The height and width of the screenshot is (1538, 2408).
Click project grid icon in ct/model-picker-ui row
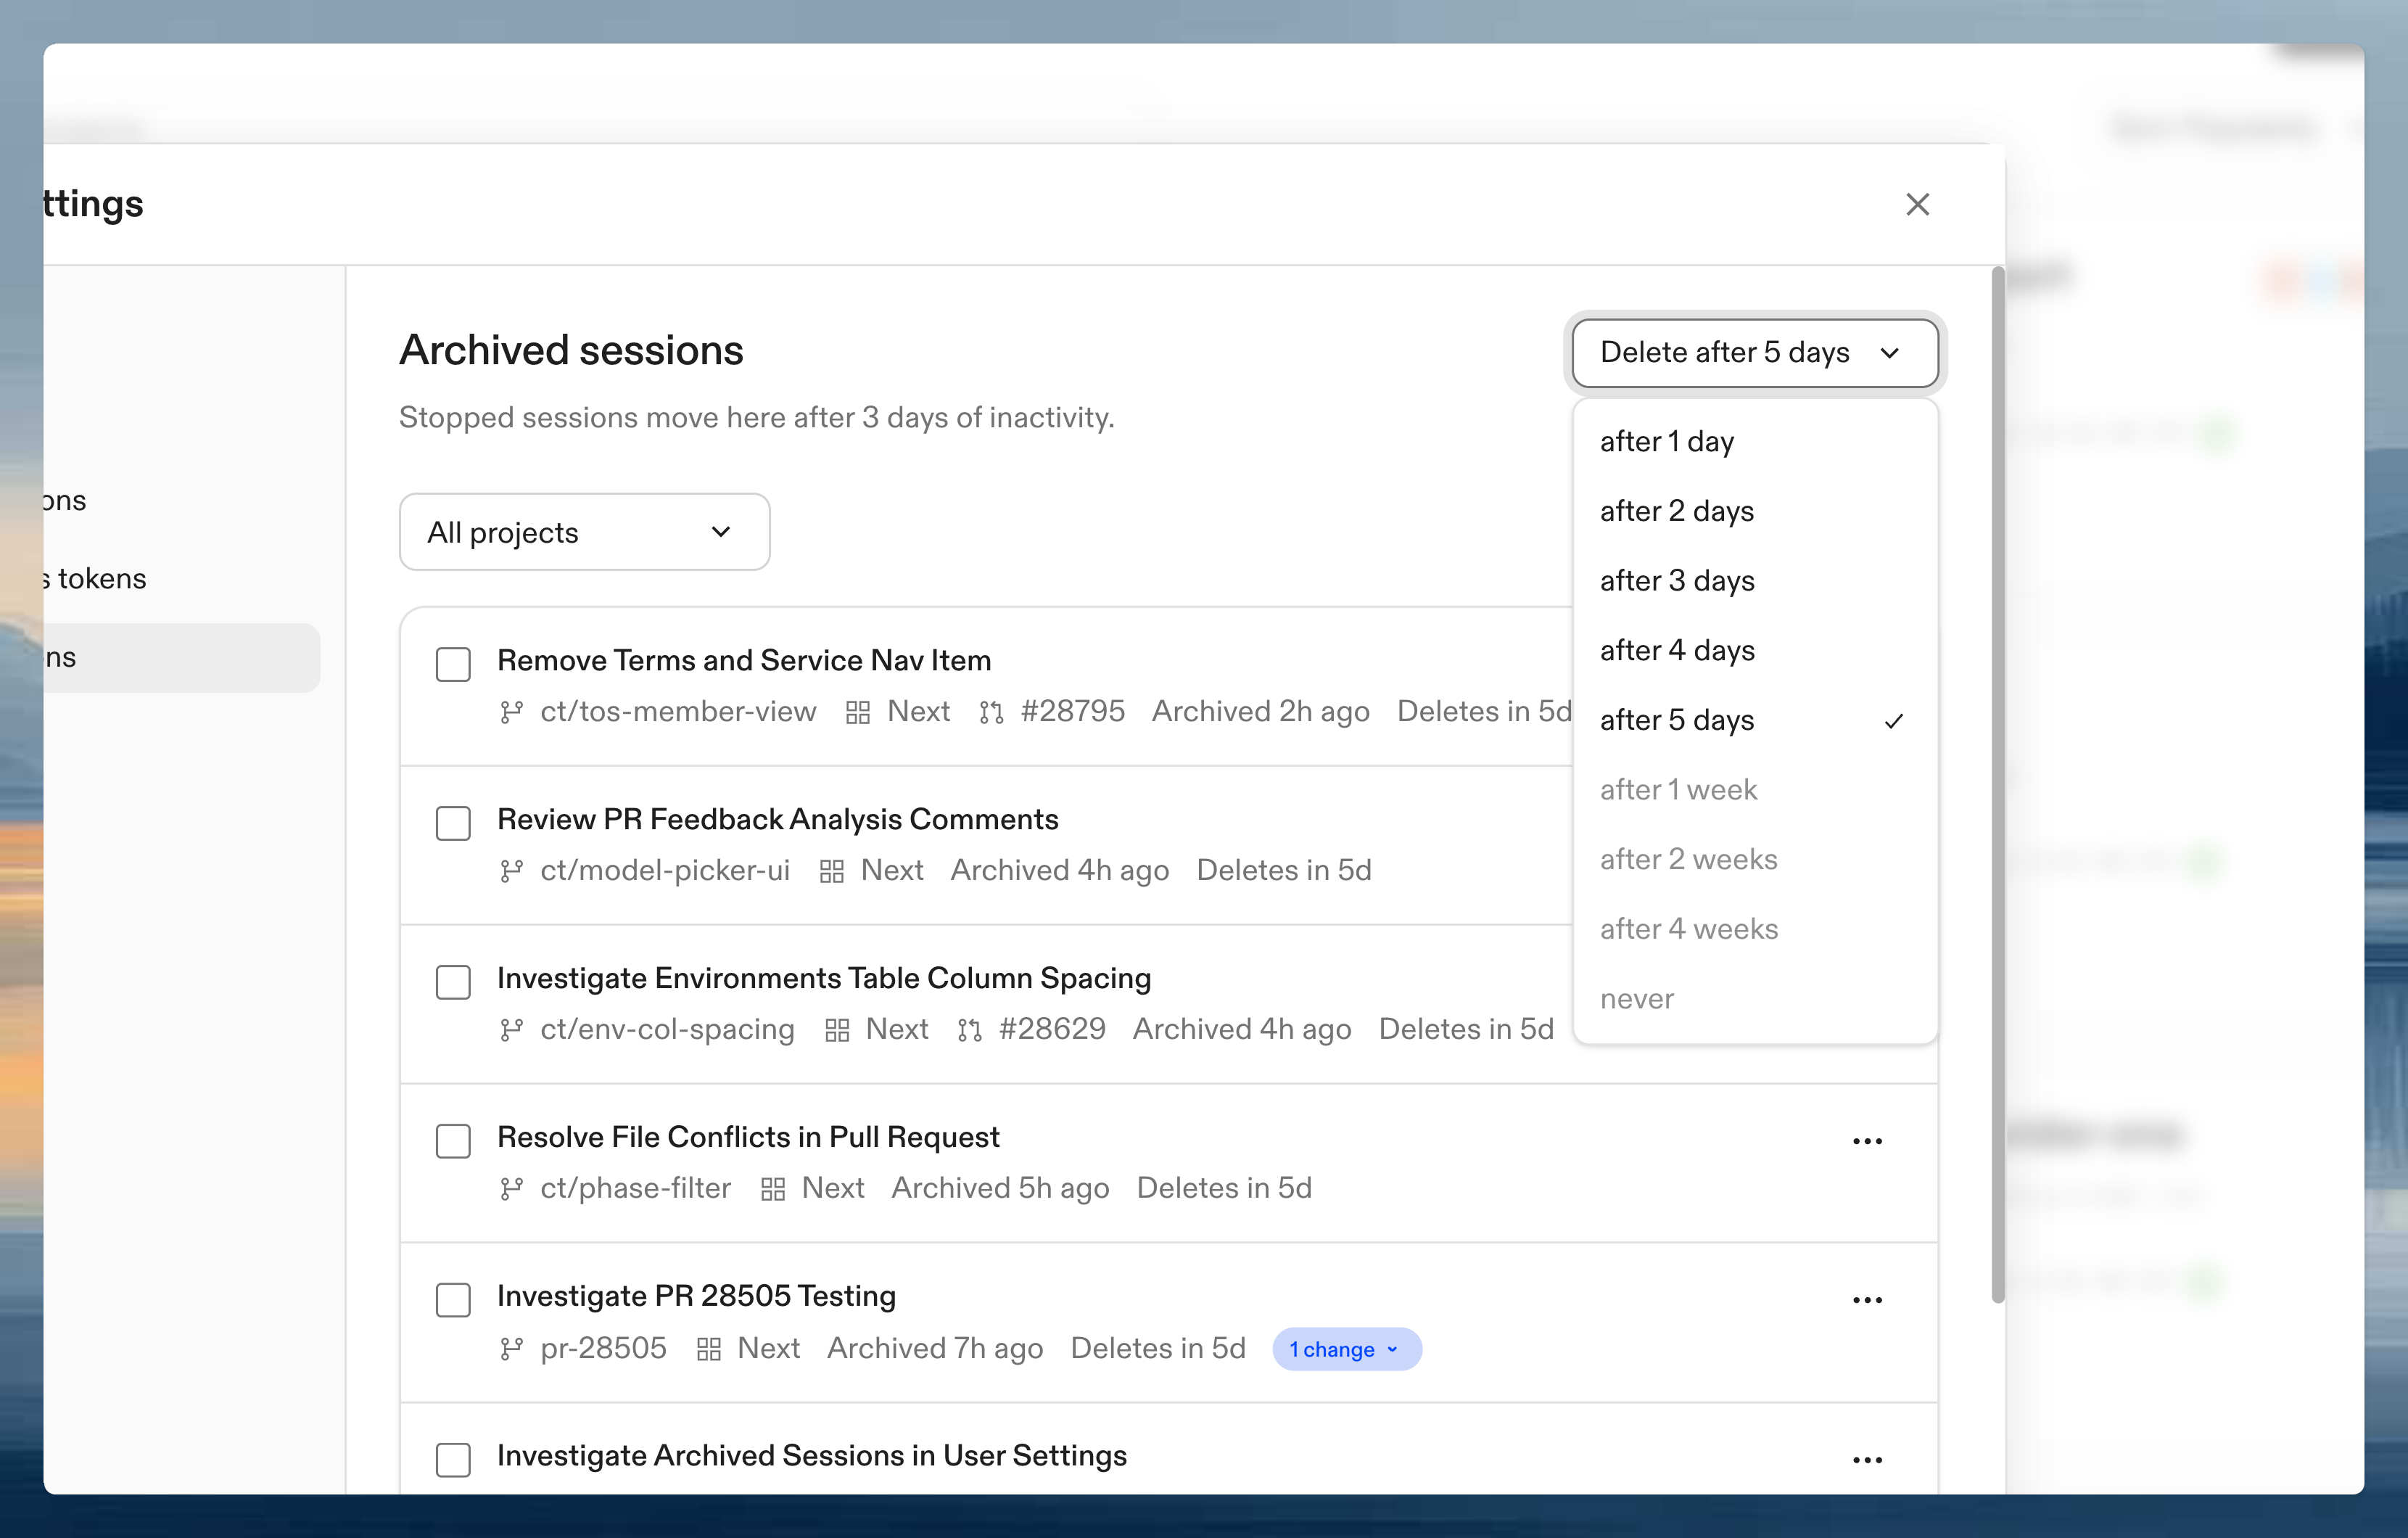[x=831, y=872]
